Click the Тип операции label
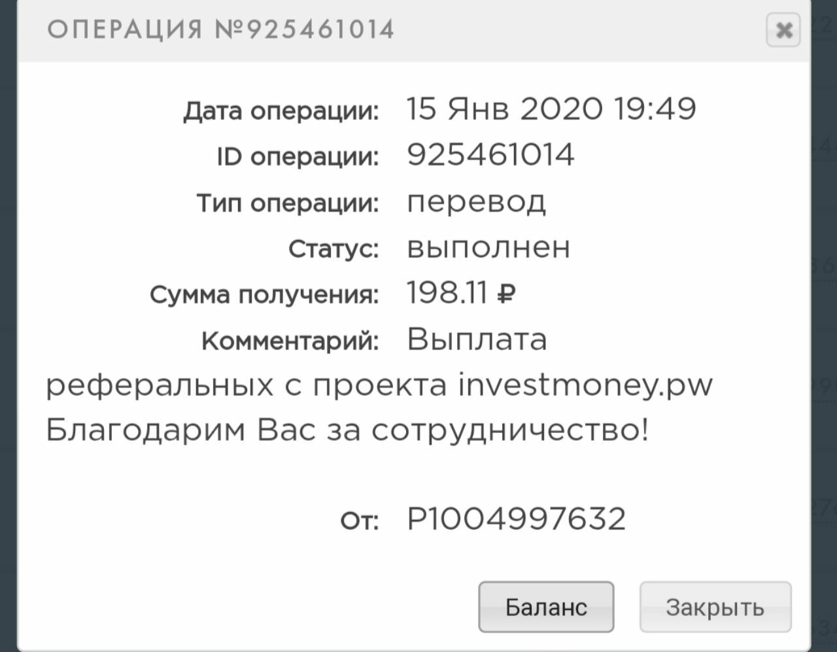 pyautogui.click(x=288, y=203)
